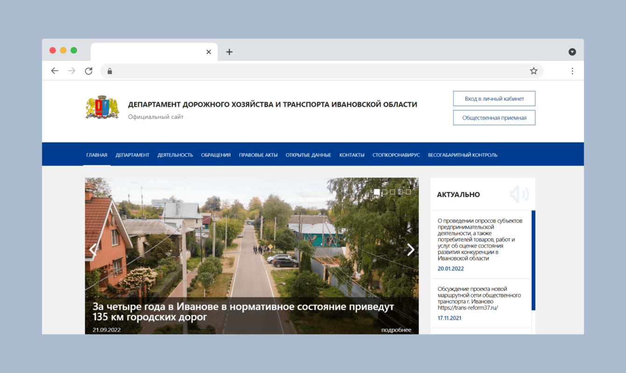Open the подробнее link on the news slide

pos(396,330)
